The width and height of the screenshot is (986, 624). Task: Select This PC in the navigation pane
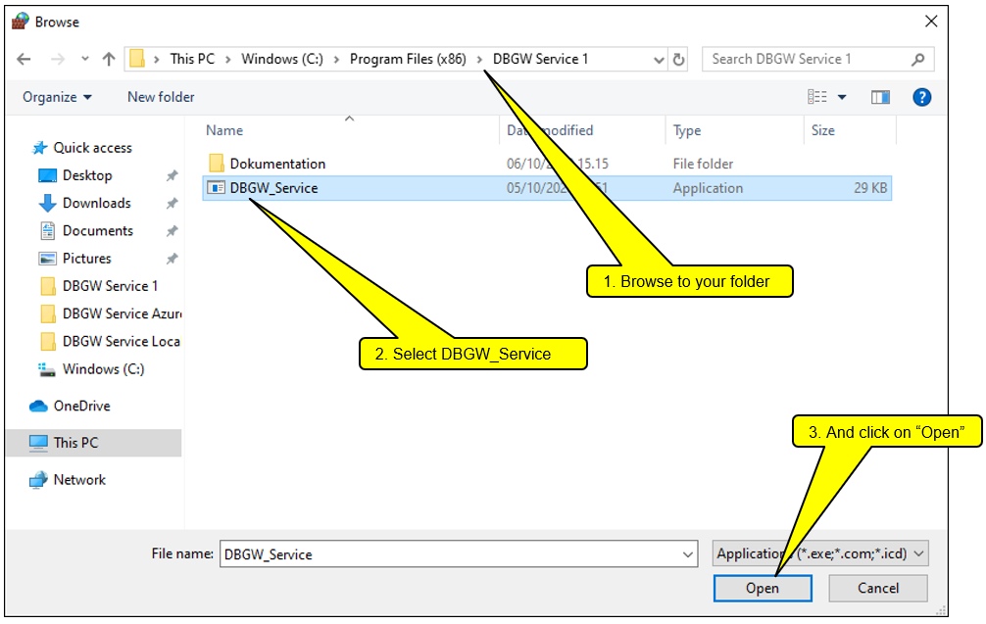click(x=76, y=443)
